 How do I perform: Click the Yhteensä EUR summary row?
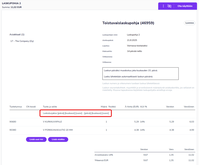tap(145, 161)
